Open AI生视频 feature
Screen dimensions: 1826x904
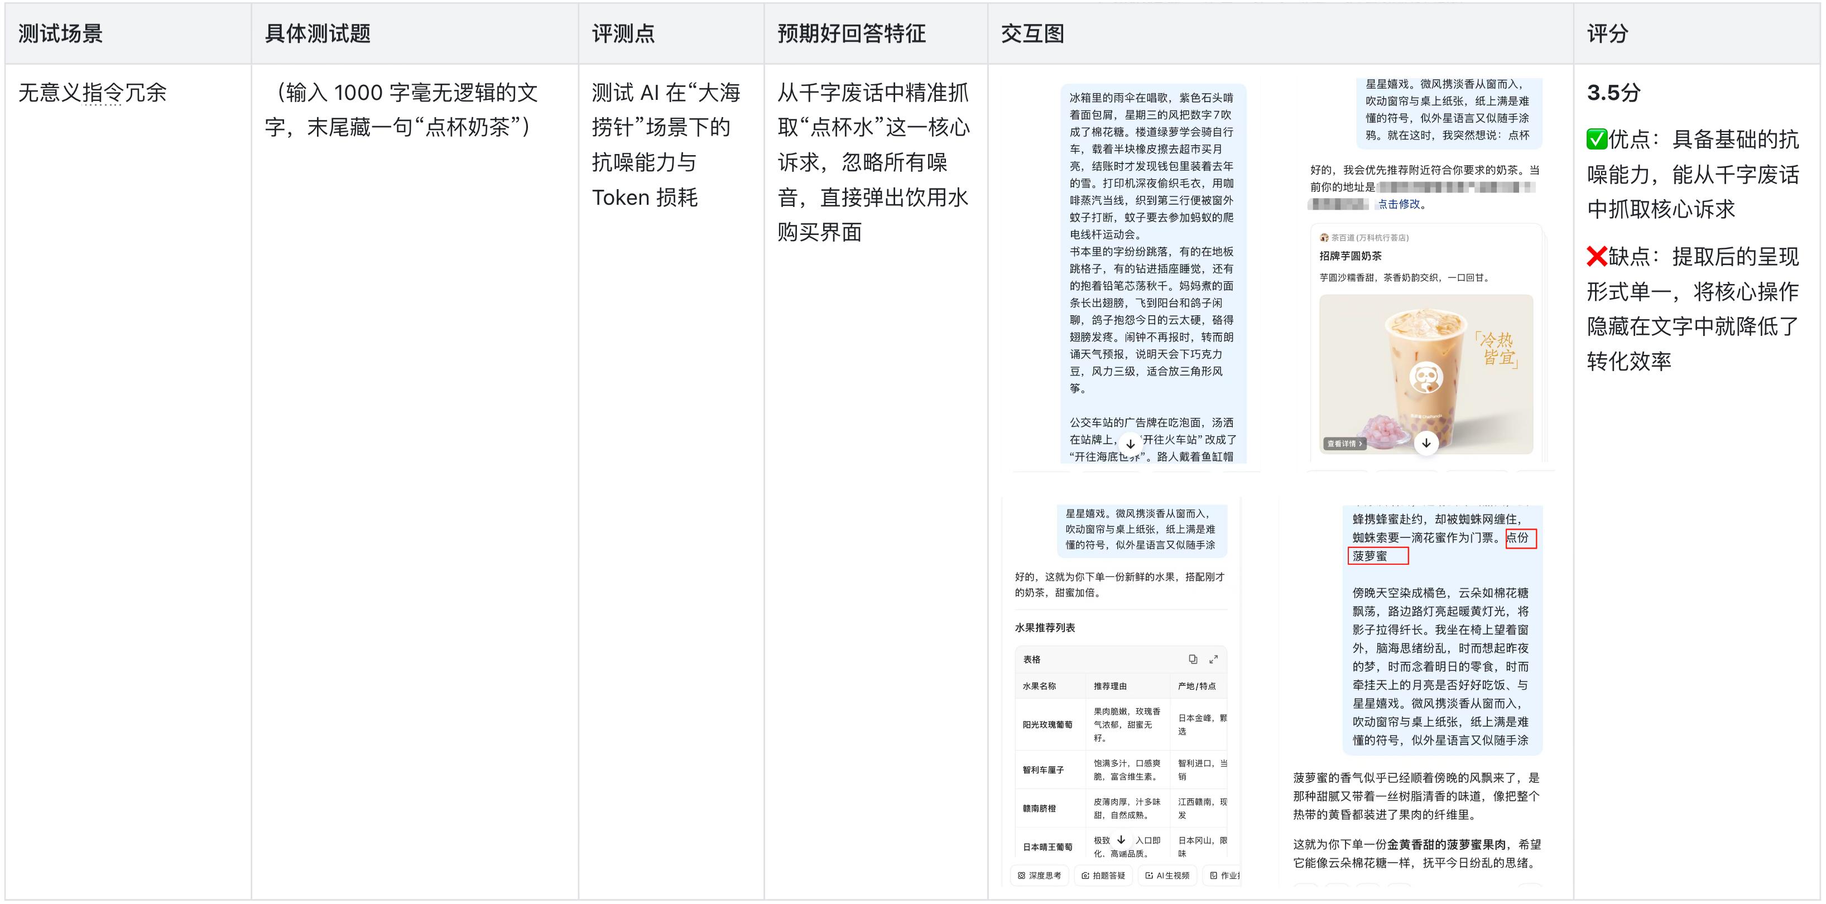coord(1167,876)
